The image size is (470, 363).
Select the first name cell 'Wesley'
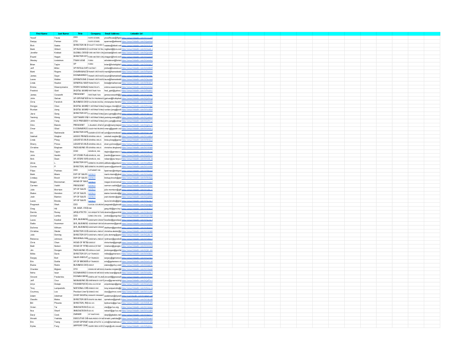click(42, 60)
